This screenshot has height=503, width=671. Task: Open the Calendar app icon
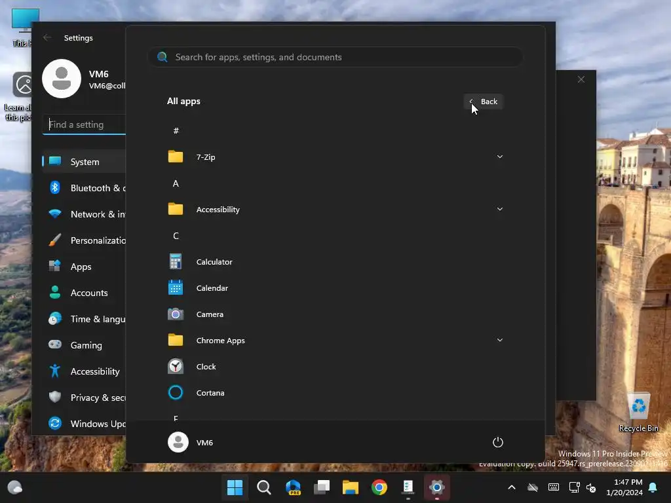point(176,288)
